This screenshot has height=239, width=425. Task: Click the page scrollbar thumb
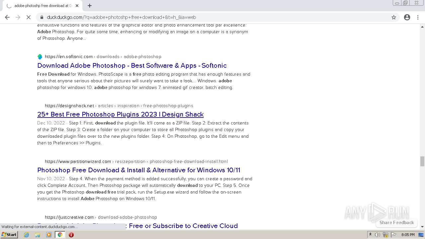422,161
